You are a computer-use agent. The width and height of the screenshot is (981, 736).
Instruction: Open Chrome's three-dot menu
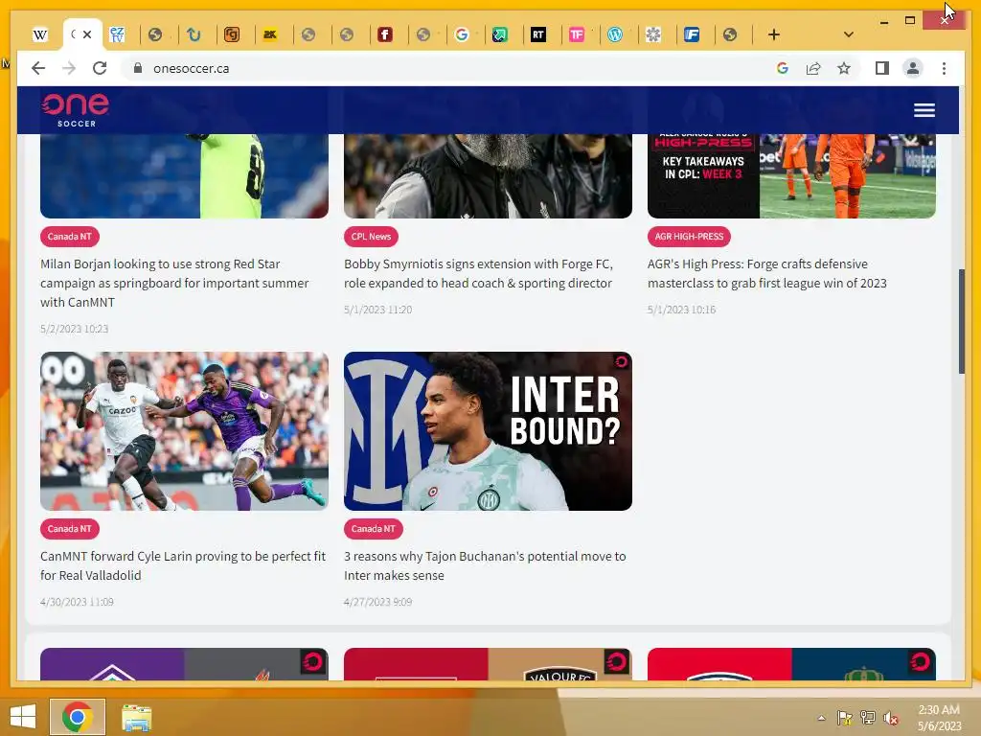point(944,68)
